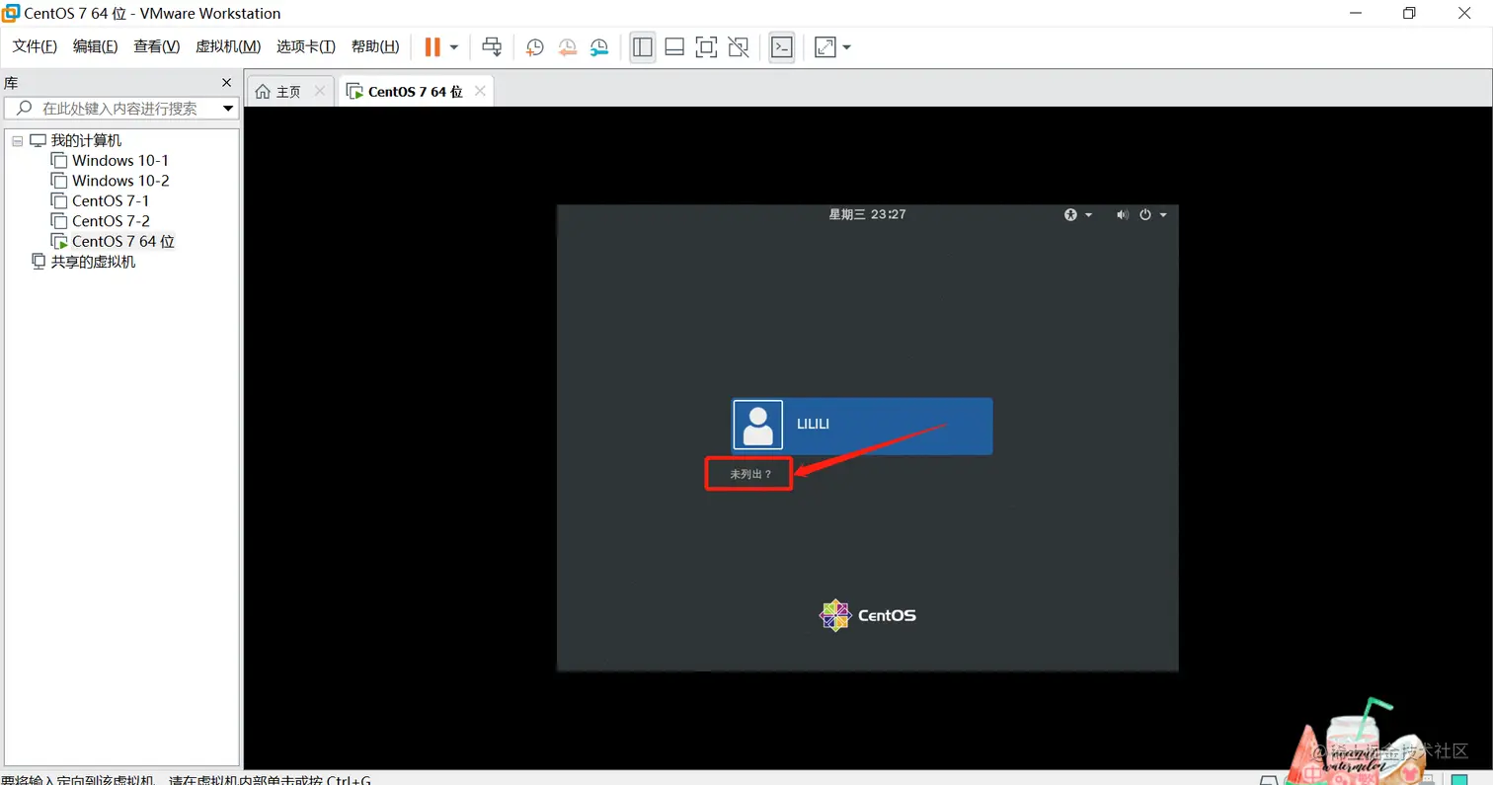Toggle the library sidebar view
The height and width of the screenshot is (785, 1493).
click(643, 46)
